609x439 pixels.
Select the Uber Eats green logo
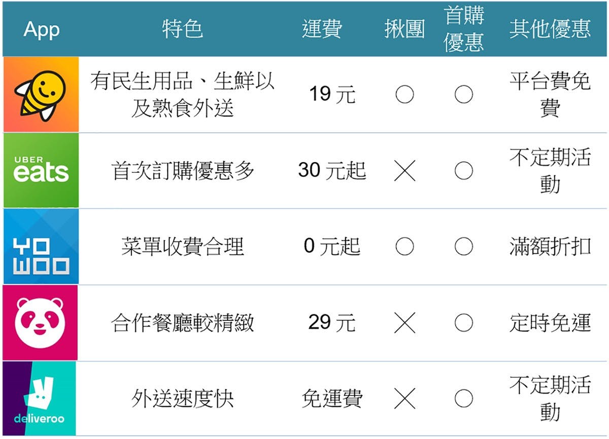tap(41, 170)
